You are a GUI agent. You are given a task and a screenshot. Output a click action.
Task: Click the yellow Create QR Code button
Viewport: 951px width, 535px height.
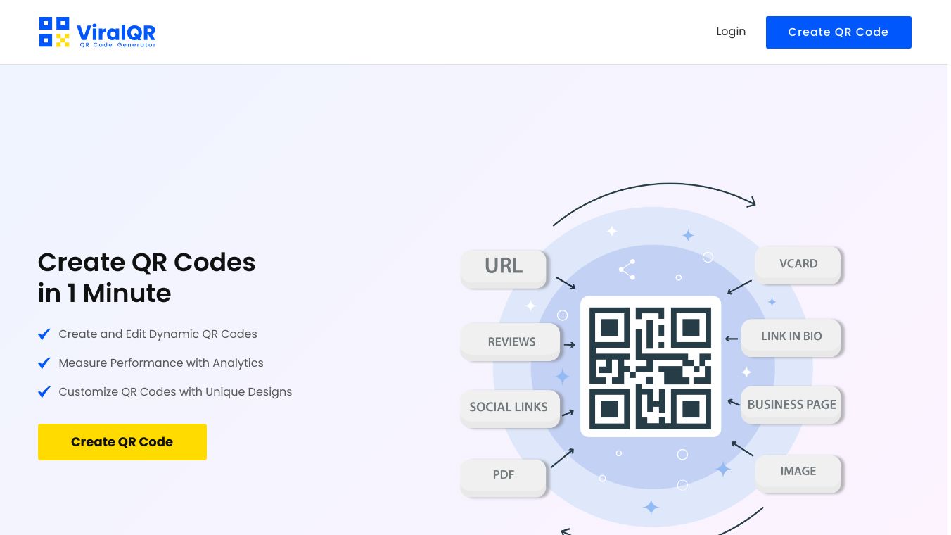[122, 442]
